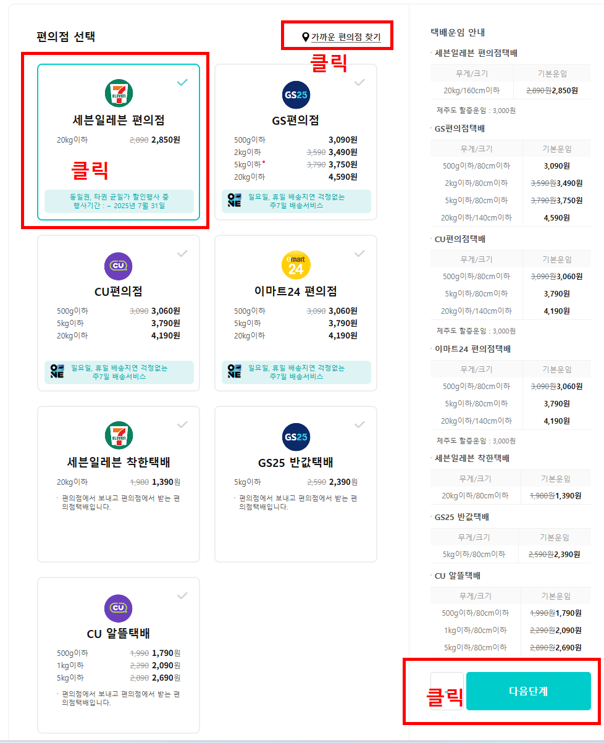
Task: Click the 편의점 선택 heading
Action: tap(66, 36)
